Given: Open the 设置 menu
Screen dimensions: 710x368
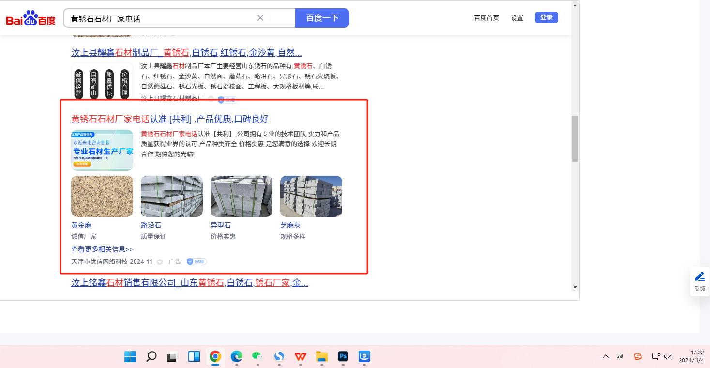Looking at the screenshot, I should point(517,18).
